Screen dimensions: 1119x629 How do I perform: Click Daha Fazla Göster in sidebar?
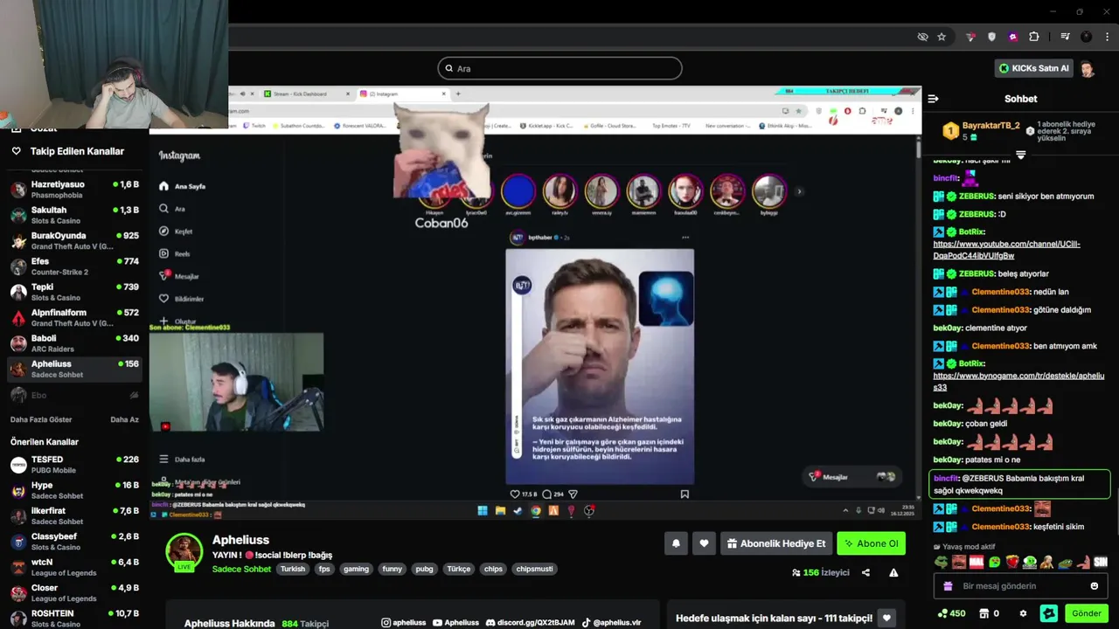(41, 419)
